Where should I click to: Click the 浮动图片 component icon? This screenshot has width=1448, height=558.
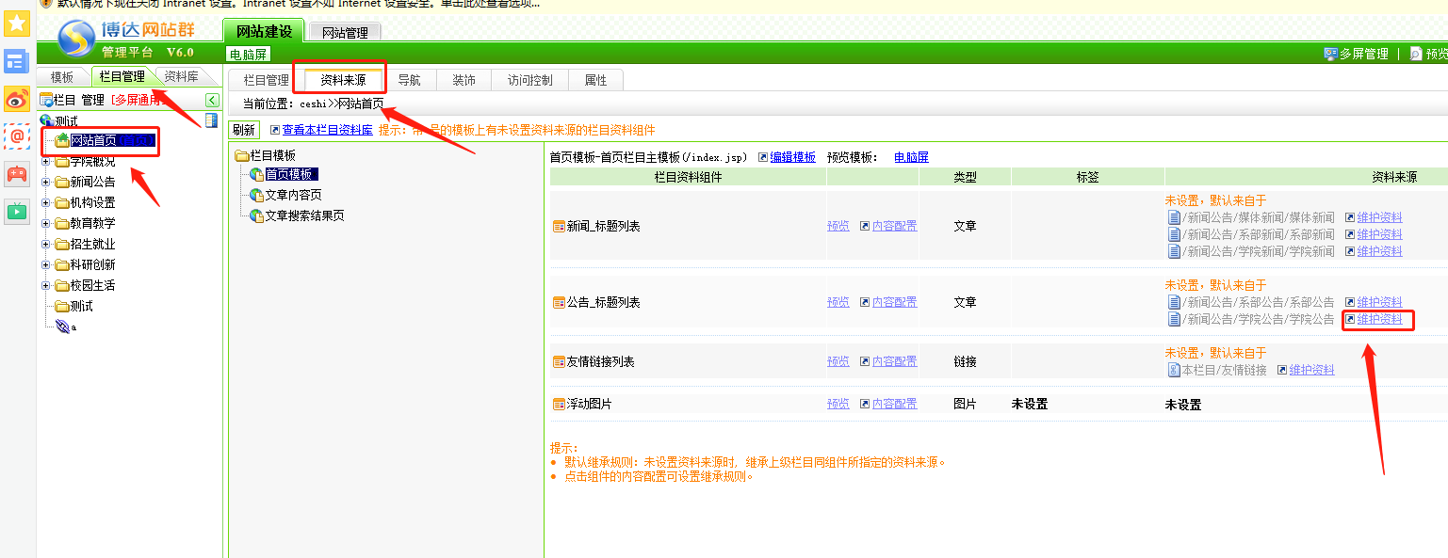click(558, 405)
